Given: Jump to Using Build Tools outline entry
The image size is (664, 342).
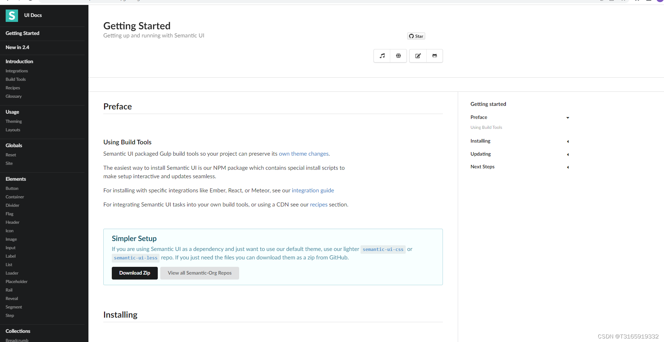Looking at the screenshot, I should pos(486,127).
